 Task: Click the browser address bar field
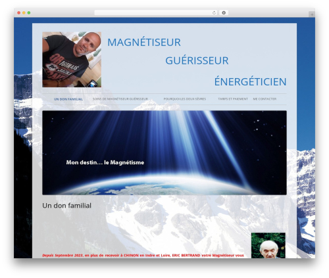(156, 13)
